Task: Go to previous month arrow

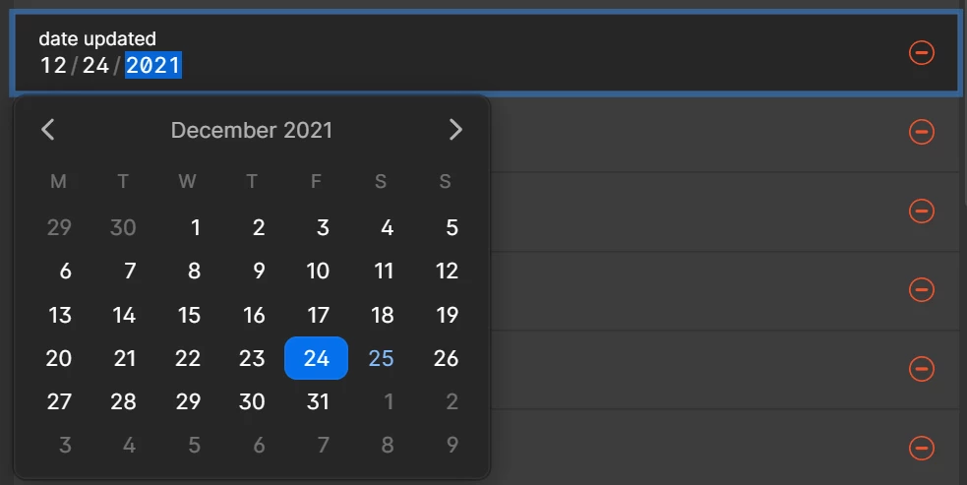Action: pos(47,130)
